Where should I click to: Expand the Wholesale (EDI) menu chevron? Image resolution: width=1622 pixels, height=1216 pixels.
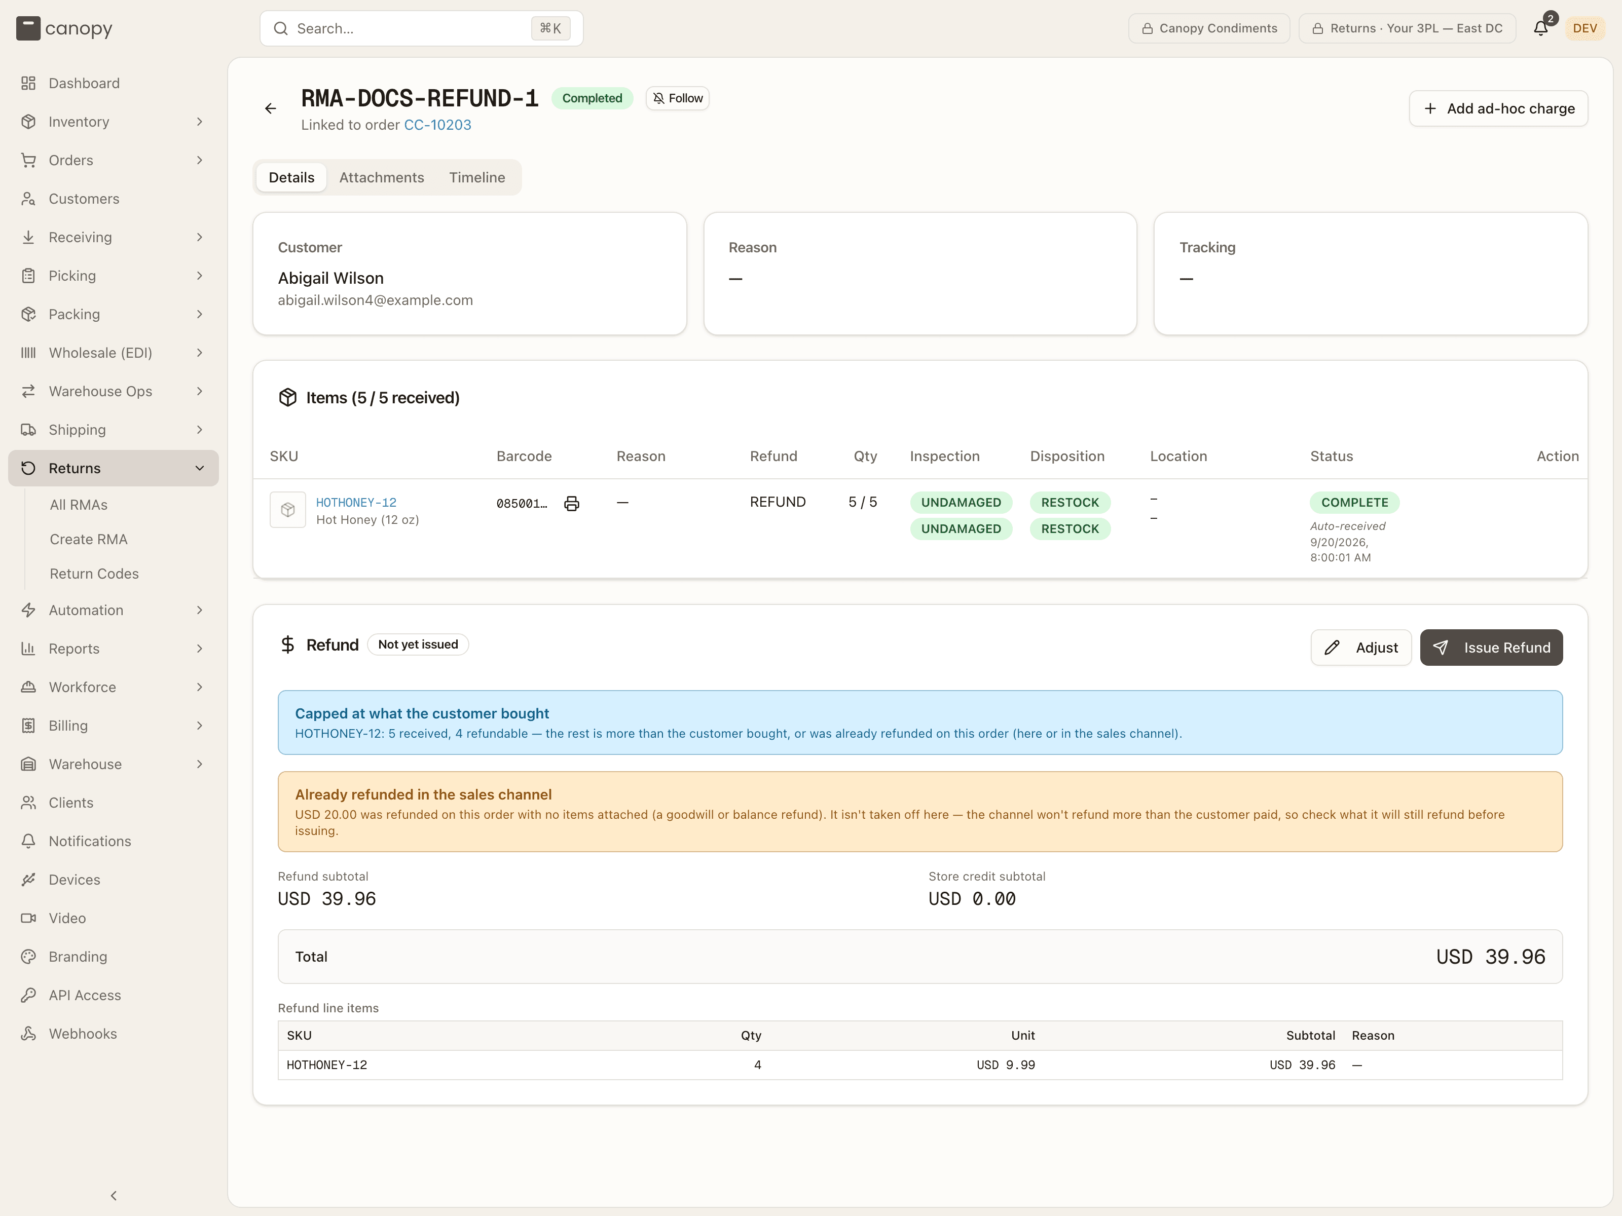click(x=199, y=353)
